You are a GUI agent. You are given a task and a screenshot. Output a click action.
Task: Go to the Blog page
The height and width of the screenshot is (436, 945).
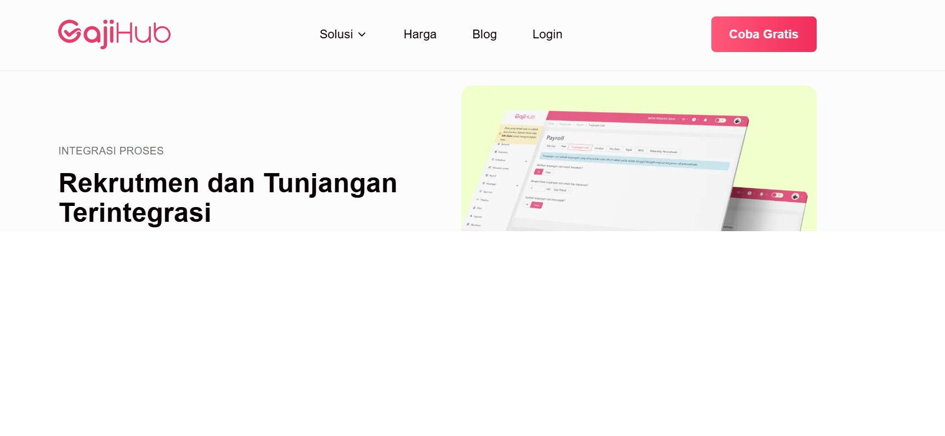(x=484, y=34)
